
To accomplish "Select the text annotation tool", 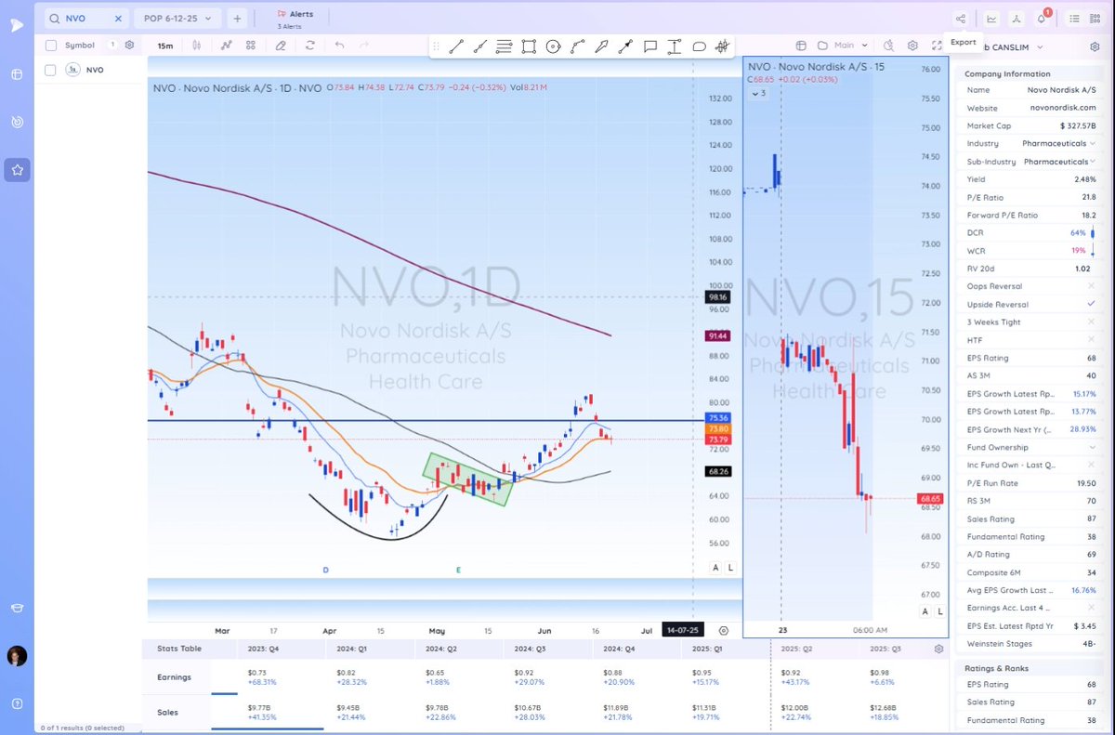I will coord(675,46).
